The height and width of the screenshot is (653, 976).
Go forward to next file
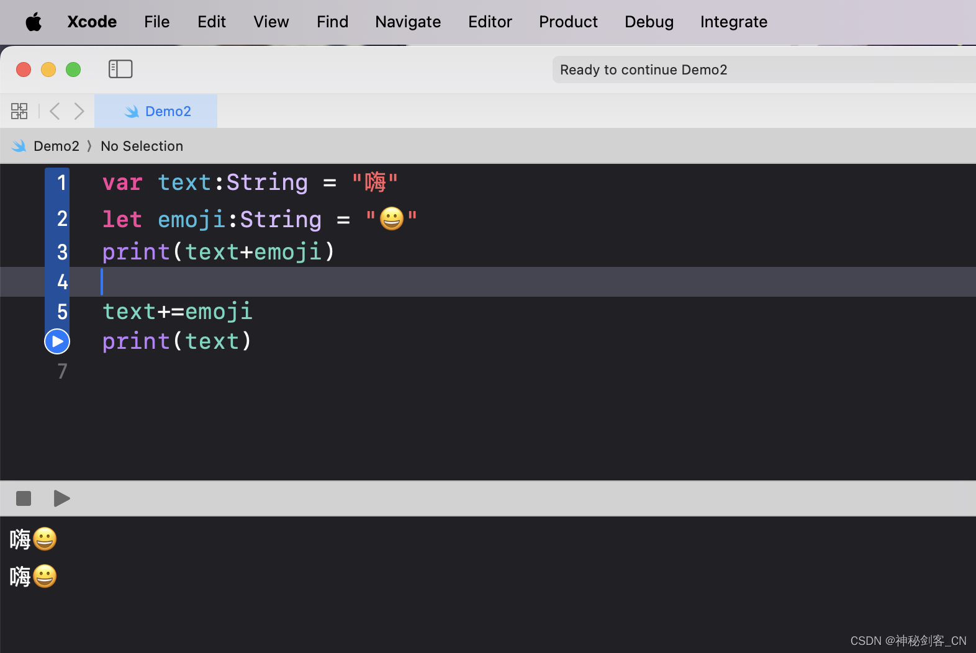coord(79,111)
